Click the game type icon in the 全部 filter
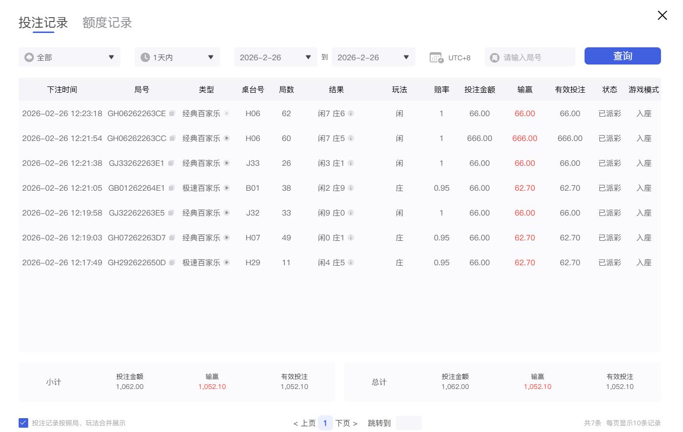683x432 pixels. tap(29, 57)
